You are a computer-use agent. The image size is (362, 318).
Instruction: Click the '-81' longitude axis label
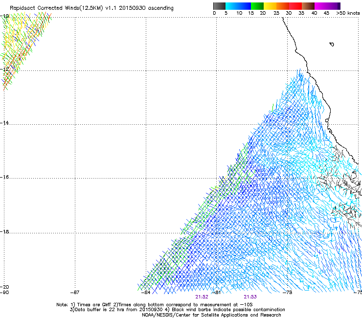coord(217,293)
